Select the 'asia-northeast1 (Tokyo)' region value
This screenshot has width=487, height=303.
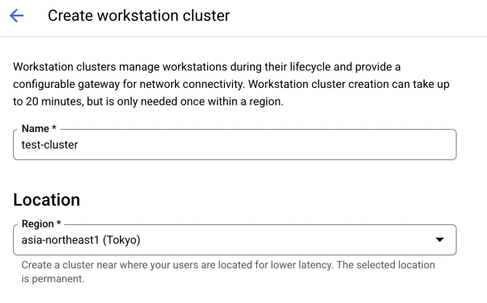(81, 240)
